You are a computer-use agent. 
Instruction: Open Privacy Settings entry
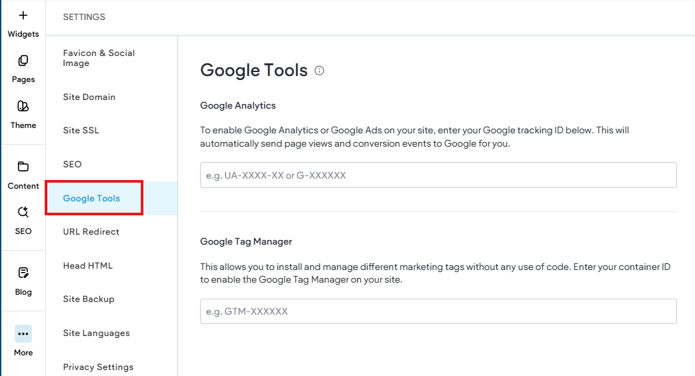[x=98, y=367]
